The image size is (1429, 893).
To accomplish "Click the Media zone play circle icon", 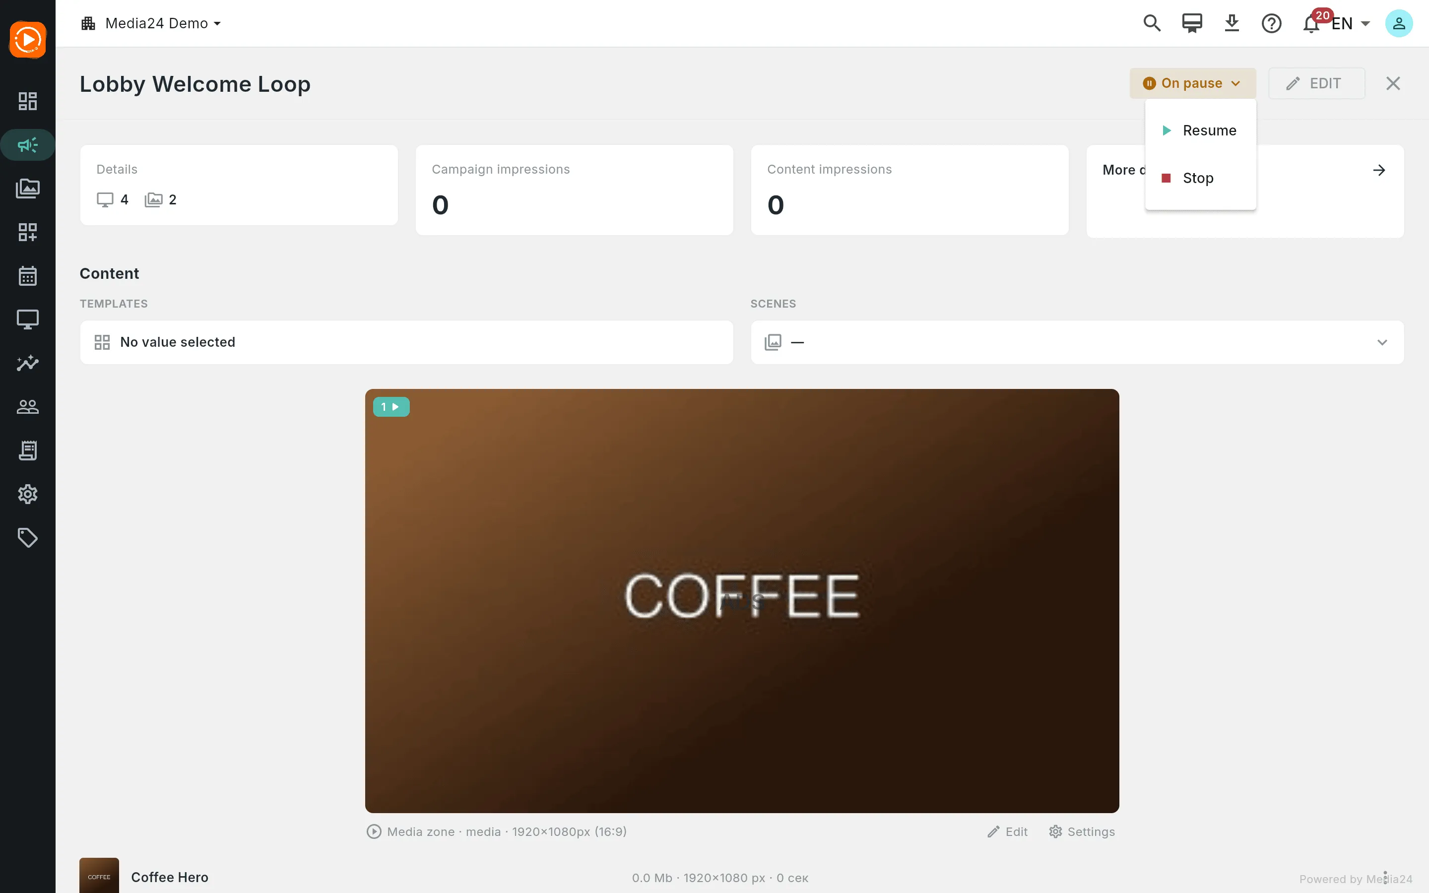I will 374,831.
